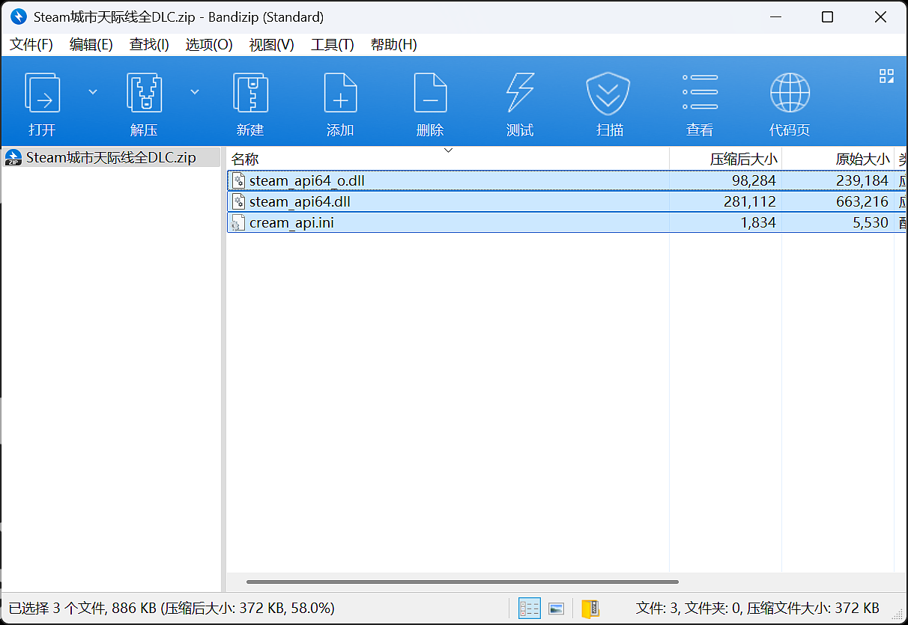The width and height of the screenshot is (908, 625).
Task: Click the New archive (新建) icon
Action: (x=250, y=94)
